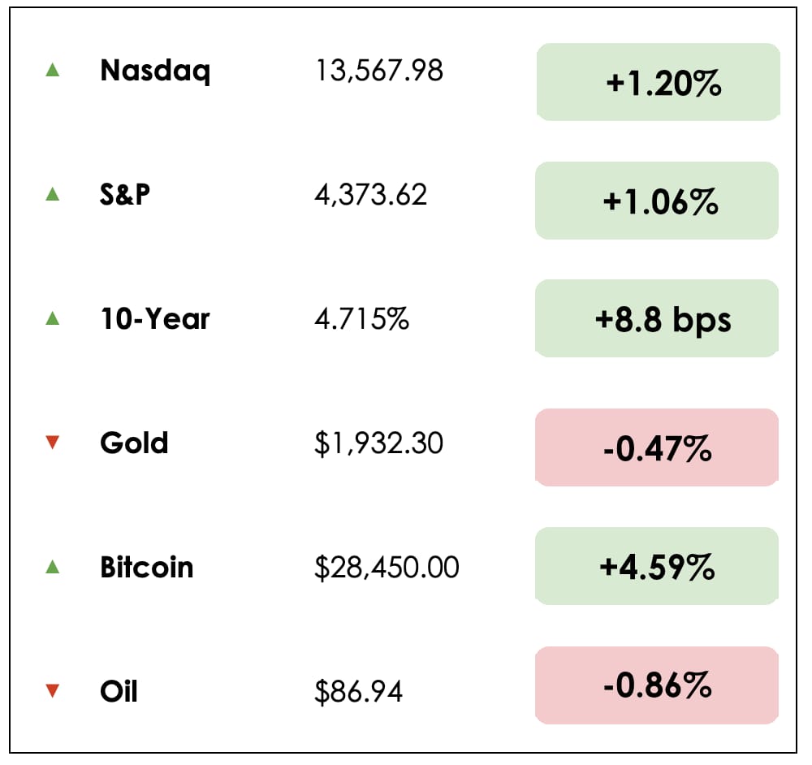Click the green up arrow beside Bitcoin
The width and height of the screenshot is (812, 765).
point(53,567)
